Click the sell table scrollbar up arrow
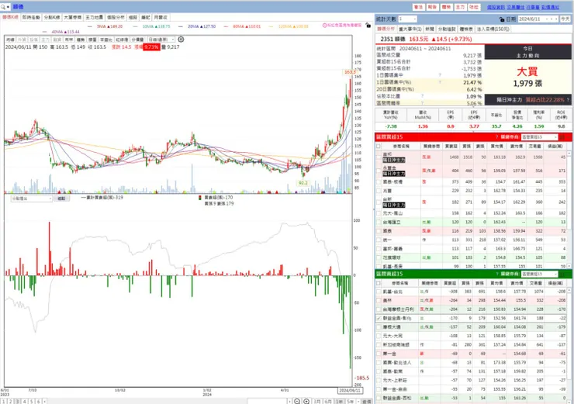574x404 pixels. point(569,290)
